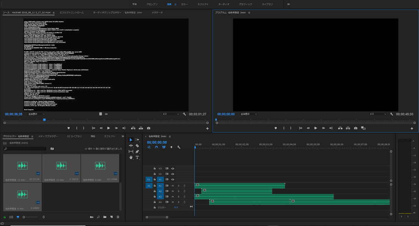The width and height of the screenshot is (419, 226).
Task: Open source monitor playback resolution 1/2 dropdown
Action: [x=171, y=114]
